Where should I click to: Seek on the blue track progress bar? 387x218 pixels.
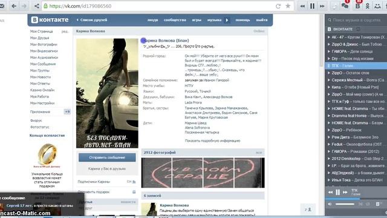[x=356, y=199]
